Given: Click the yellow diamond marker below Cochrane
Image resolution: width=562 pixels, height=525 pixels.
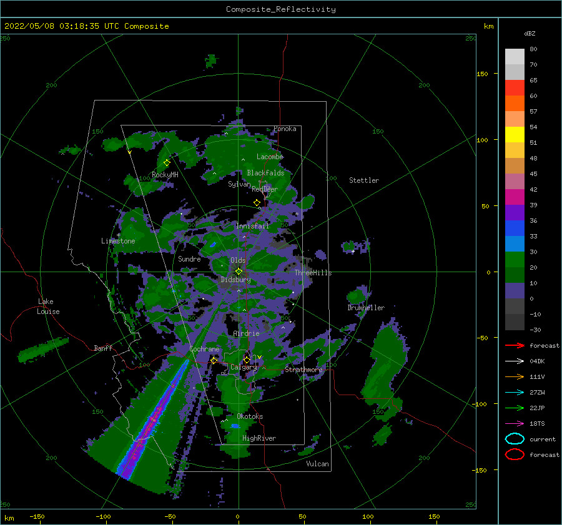Looking at the screenshot, I should coord(214,360).
